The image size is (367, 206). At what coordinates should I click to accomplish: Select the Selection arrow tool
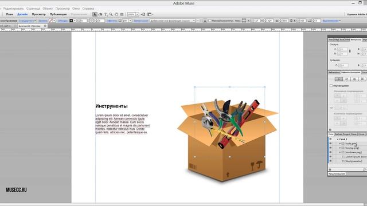pos(95,14)
